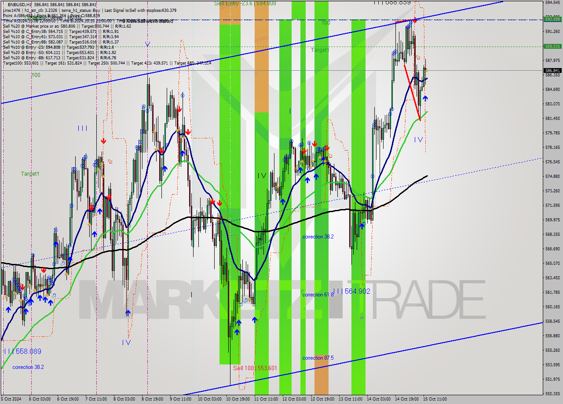This screenshot has width=563, height=404.
Task: Click the '8 Oct 03:00' time label
Action: [124, 399]
